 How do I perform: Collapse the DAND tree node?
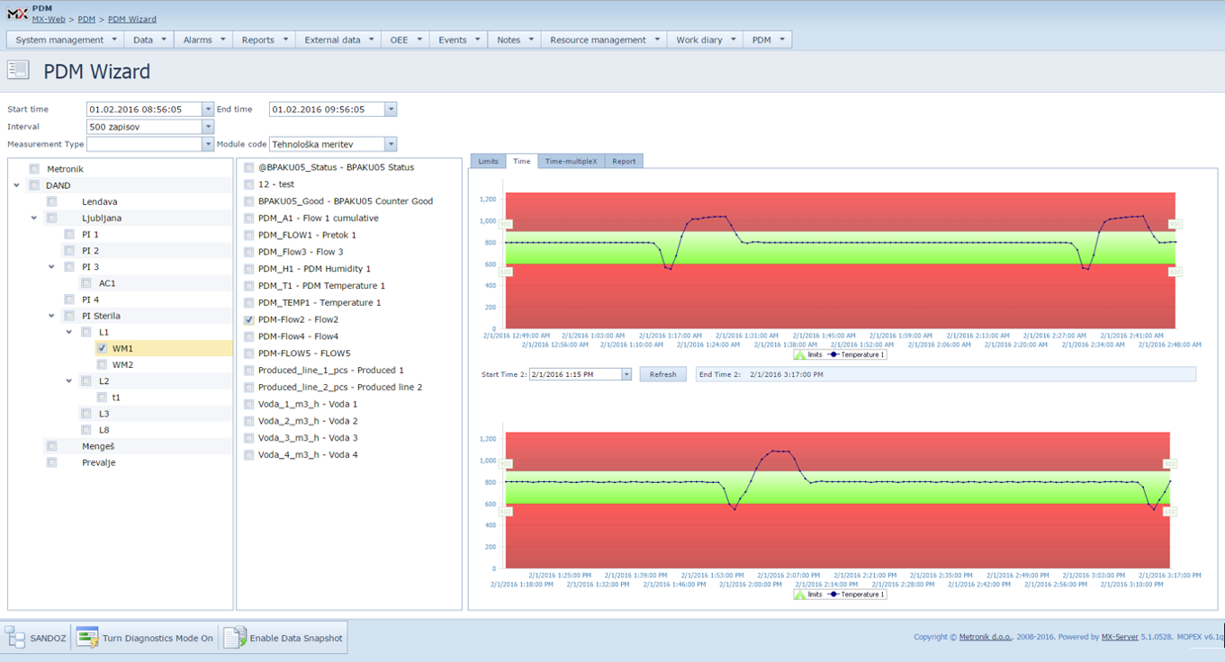[x=17, y=185]
